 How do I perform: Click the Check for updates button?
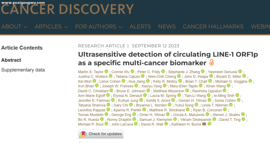point(101,134)
